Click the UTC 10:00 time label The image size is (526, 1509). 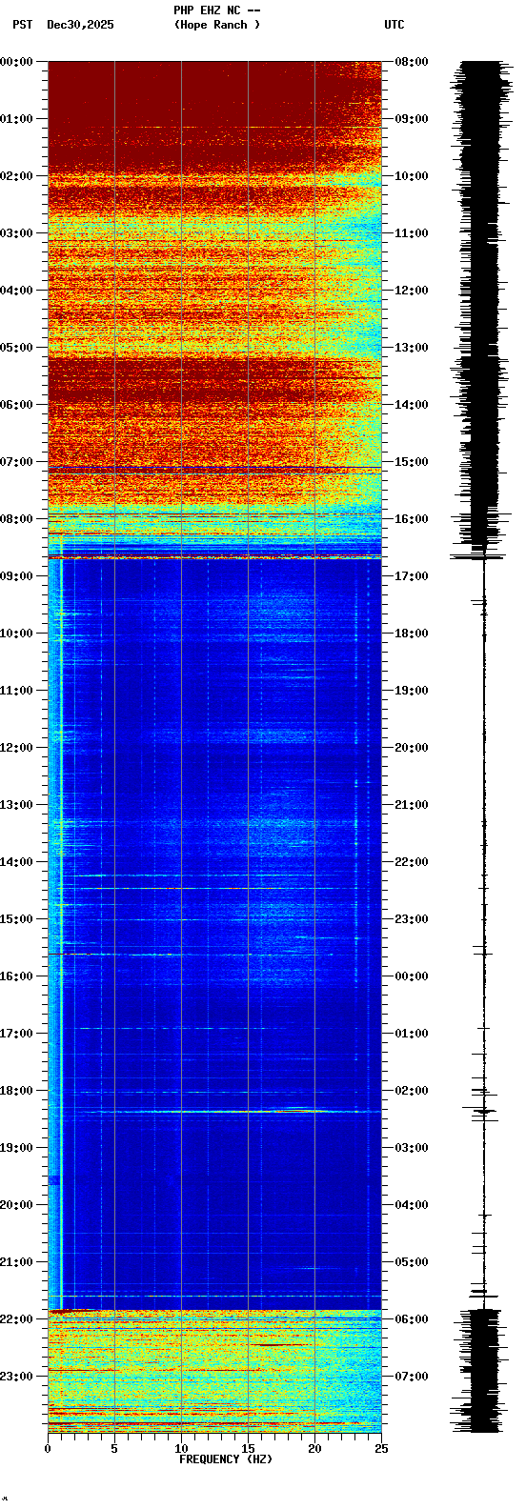[x=411, y=176]
